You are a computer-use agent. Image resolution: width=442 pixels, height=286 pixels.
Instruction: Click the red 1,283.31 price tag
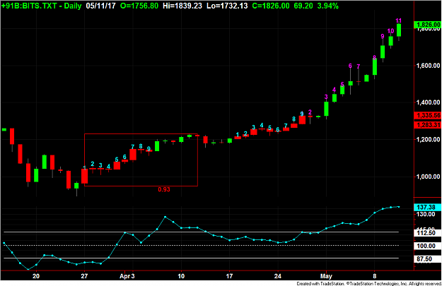[427, 125]
